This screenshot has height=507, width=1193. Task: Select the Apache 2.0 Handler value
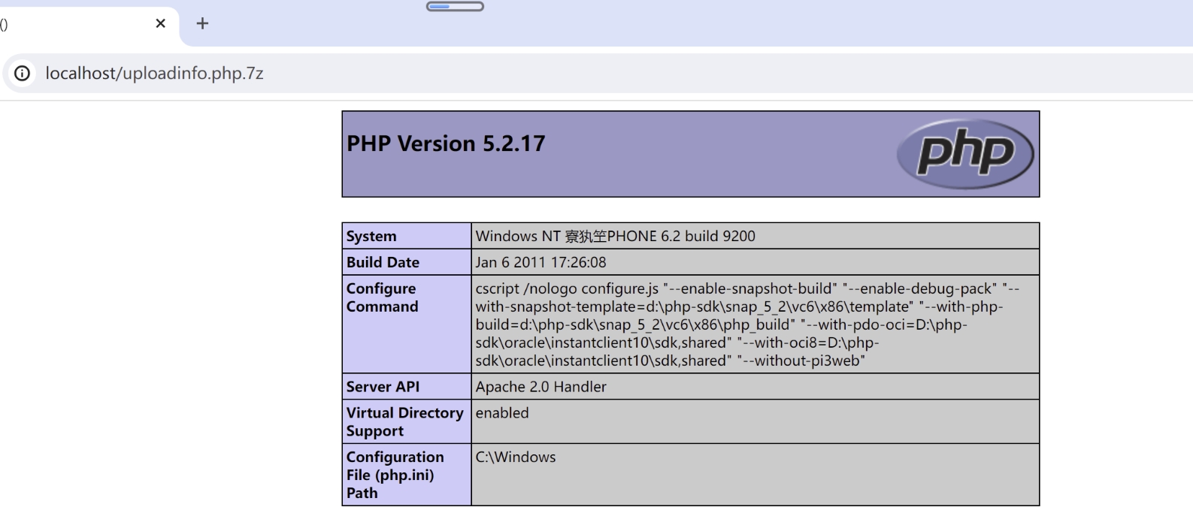tap(540, 387)
